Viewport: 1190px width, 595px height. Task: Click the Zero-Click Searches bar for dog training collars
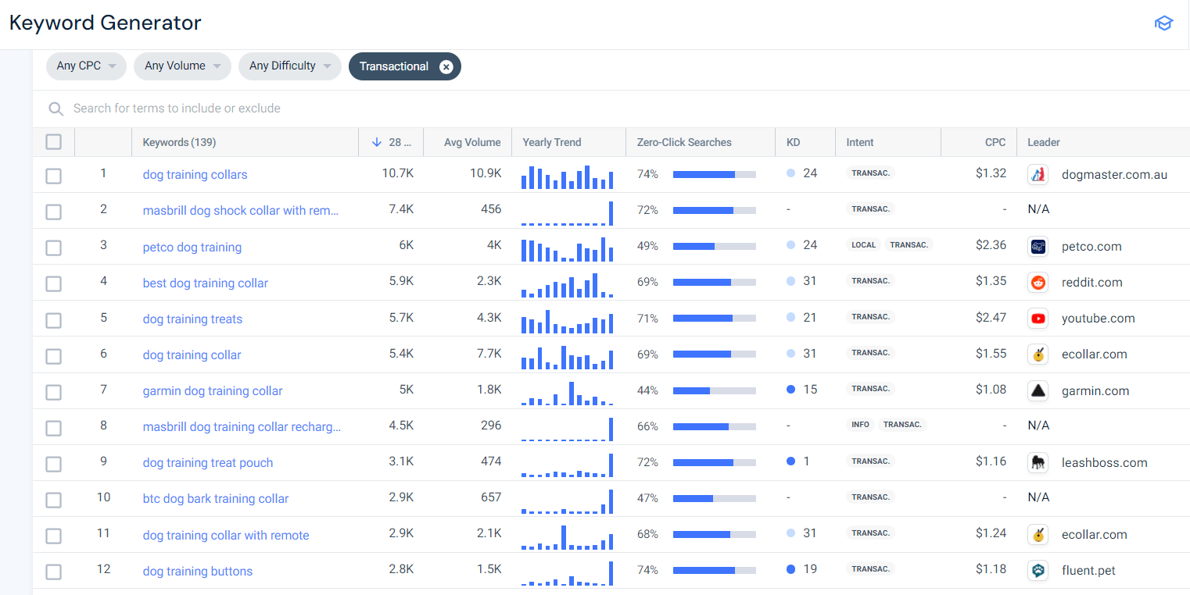pos(714,174)
